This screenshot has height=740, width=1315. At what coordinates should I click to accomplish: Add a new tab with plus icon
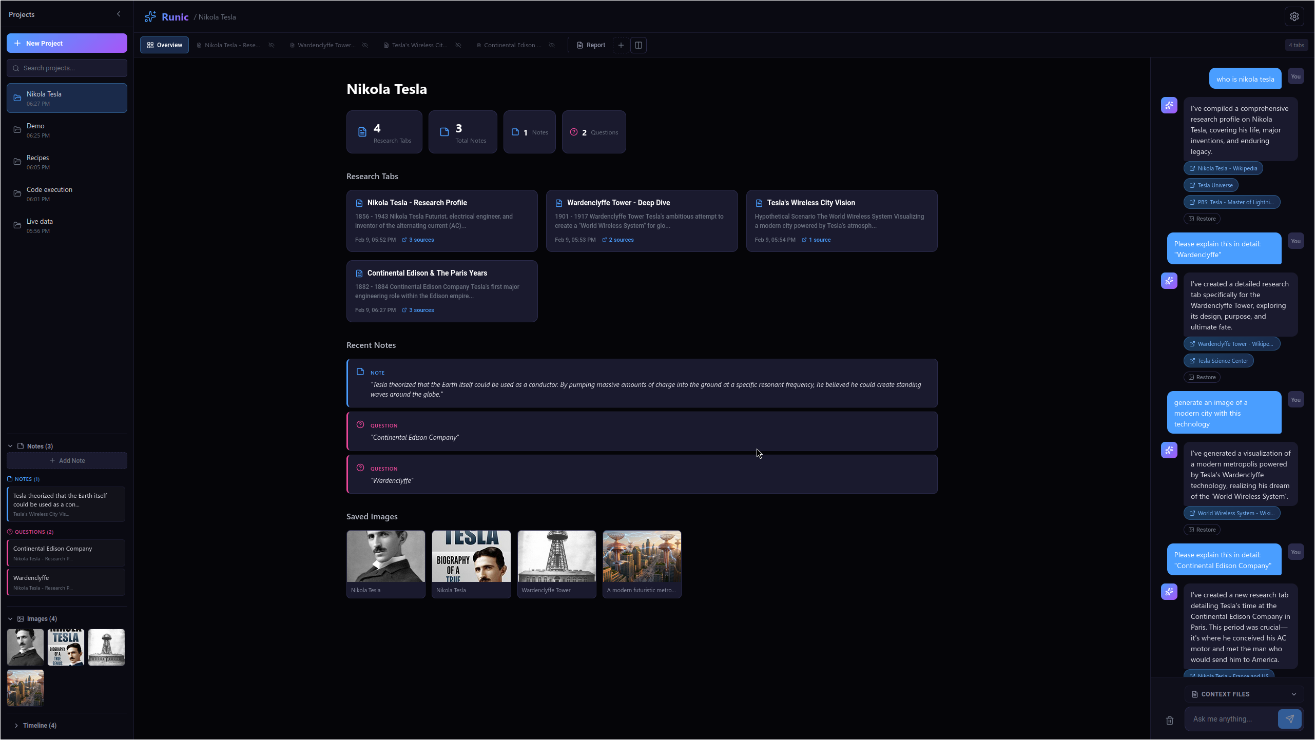621,45
